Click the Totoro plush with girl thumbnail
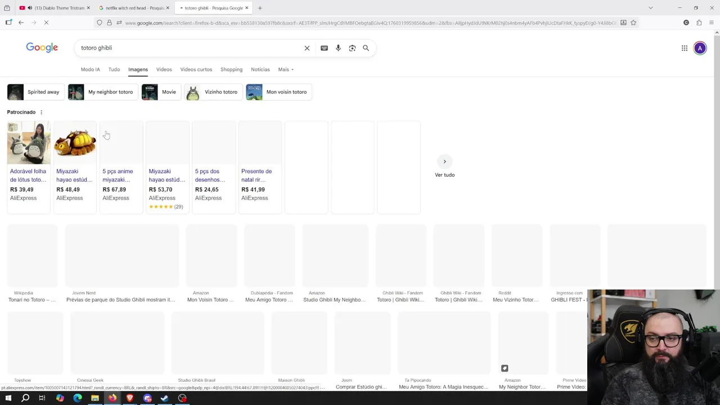The height and width of the screenshot is (405, 720). point(29,143)
